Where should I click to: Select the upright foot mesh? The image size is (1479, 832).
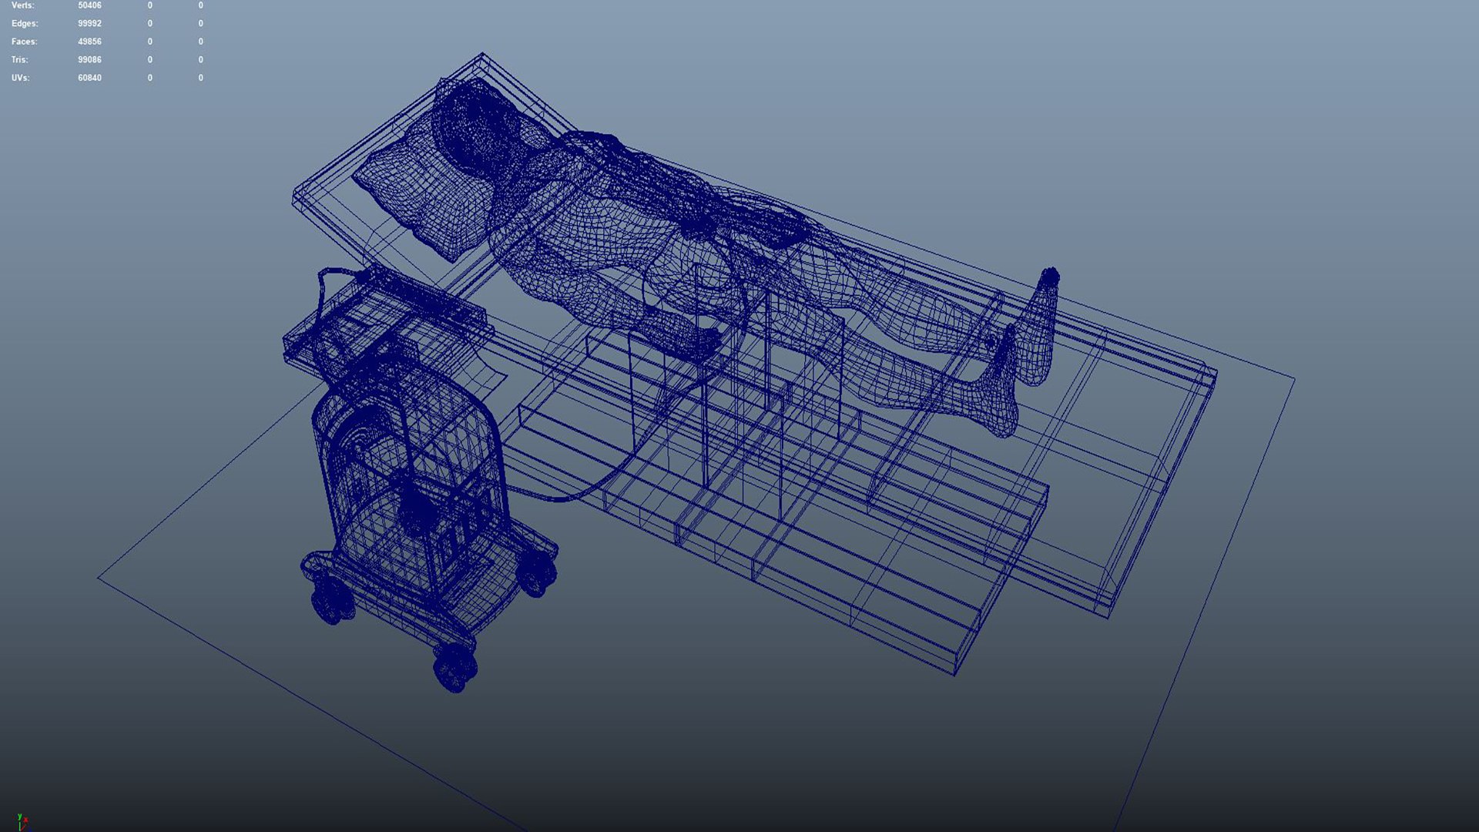pos(1040,327)
